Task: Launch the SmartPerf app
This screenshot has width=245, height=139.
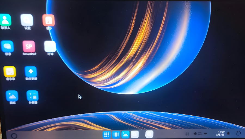Action: click(29, 46)
